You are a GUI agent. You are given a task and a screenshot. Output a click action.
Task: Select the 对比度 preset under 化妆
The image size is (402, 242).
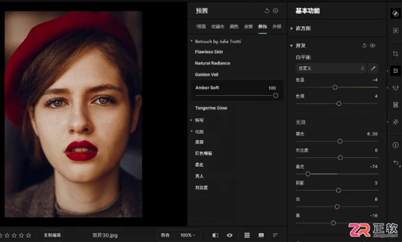(202, 188)
